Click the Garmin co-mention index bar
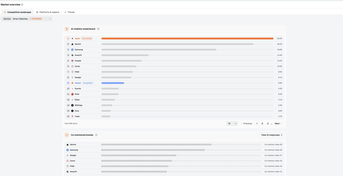 click(x=181, y=145)
